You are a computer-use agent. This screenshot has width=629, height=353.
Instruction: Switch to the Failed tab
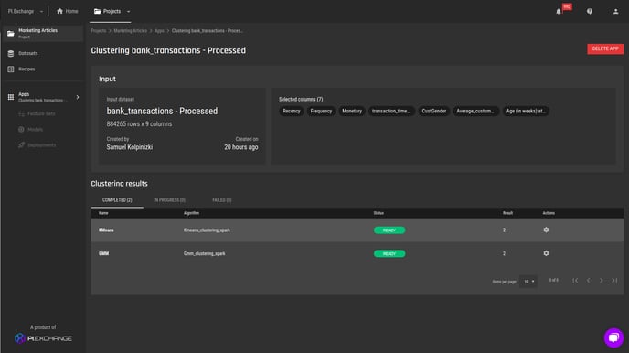pyautogui.click(x=222, y=199)
